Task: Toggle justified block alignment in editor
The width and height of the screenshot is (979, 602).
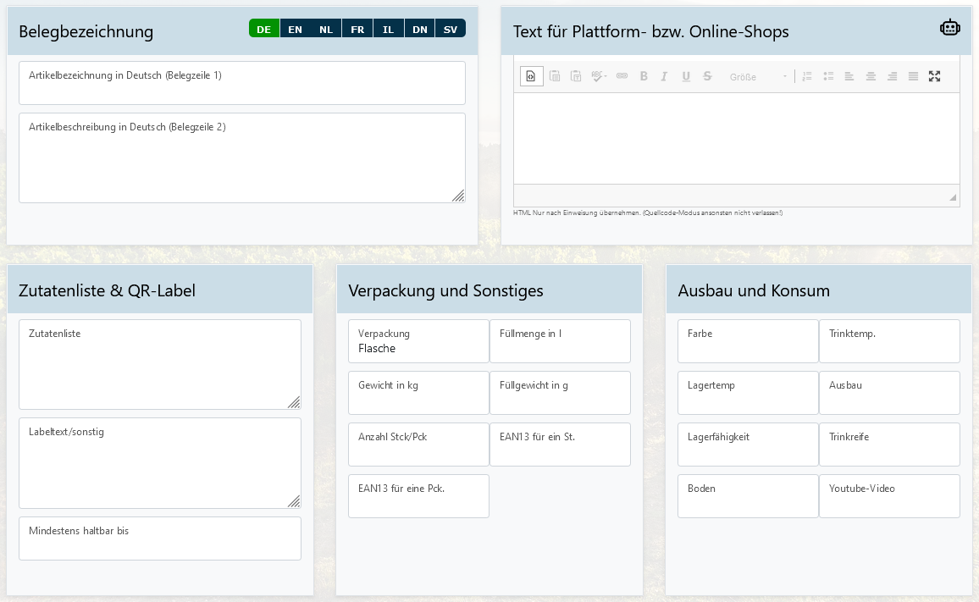Action: [x=913, y=76]
